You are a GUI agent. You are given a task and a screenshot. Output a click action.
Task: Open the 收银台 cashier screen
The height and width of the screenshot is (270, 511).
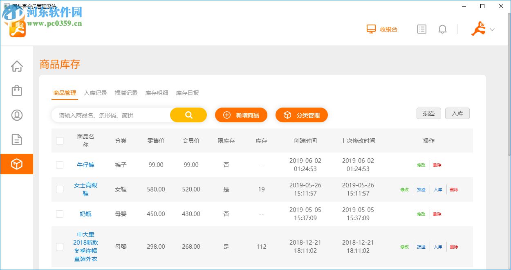382,29
